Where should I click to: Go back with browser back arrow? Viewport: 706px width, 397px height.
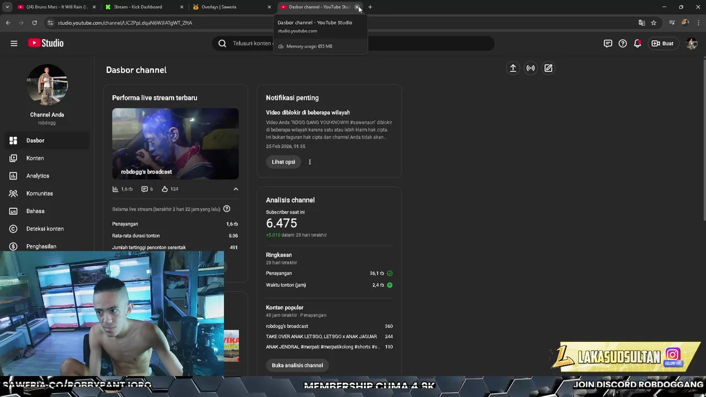[x=8, y=23]
